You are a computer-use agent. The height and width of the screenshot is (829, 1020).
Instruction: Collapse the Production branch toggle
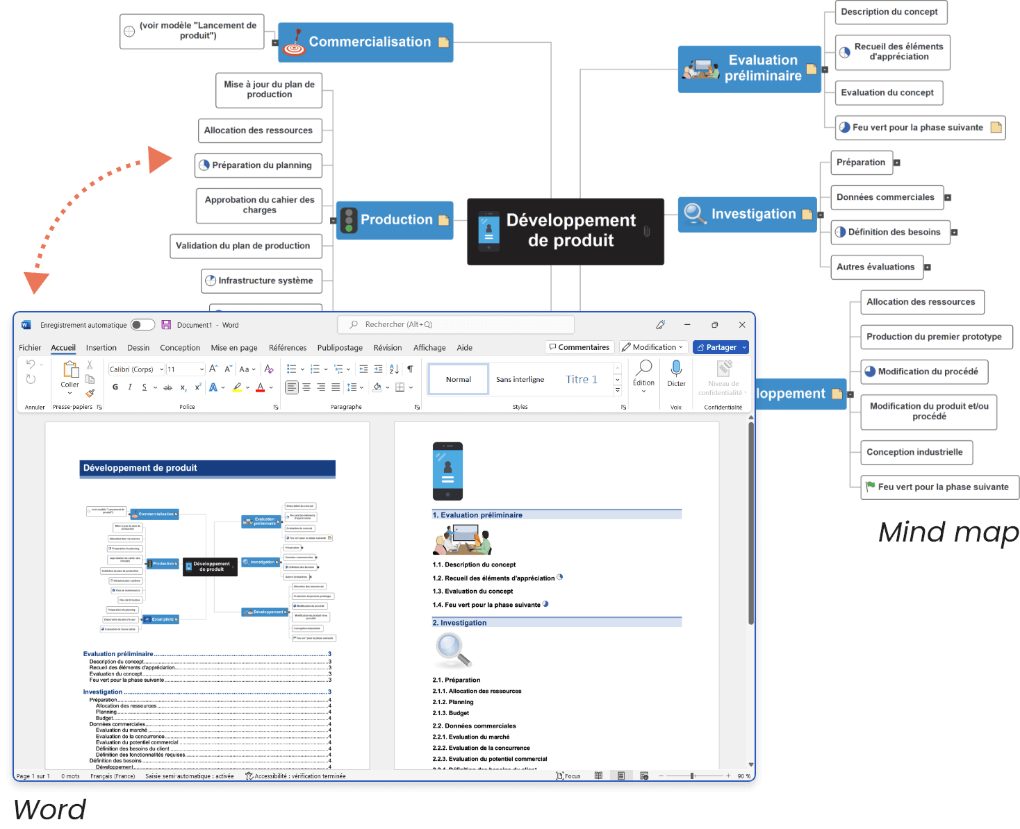pos(333,221)
